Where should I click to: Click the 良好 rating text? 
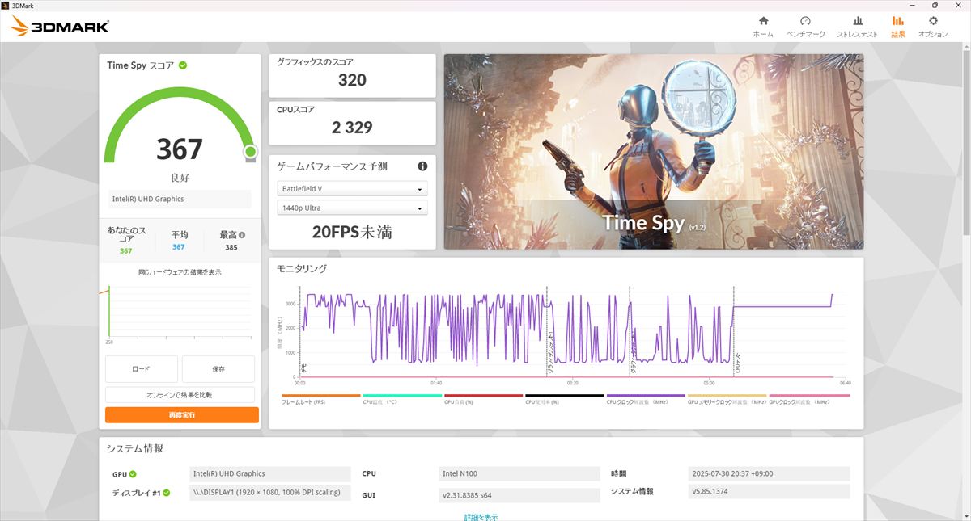pyautogui.click(x=180, y=176)
